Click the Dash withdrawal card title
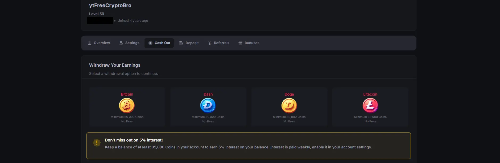 [x=208, y=94]
